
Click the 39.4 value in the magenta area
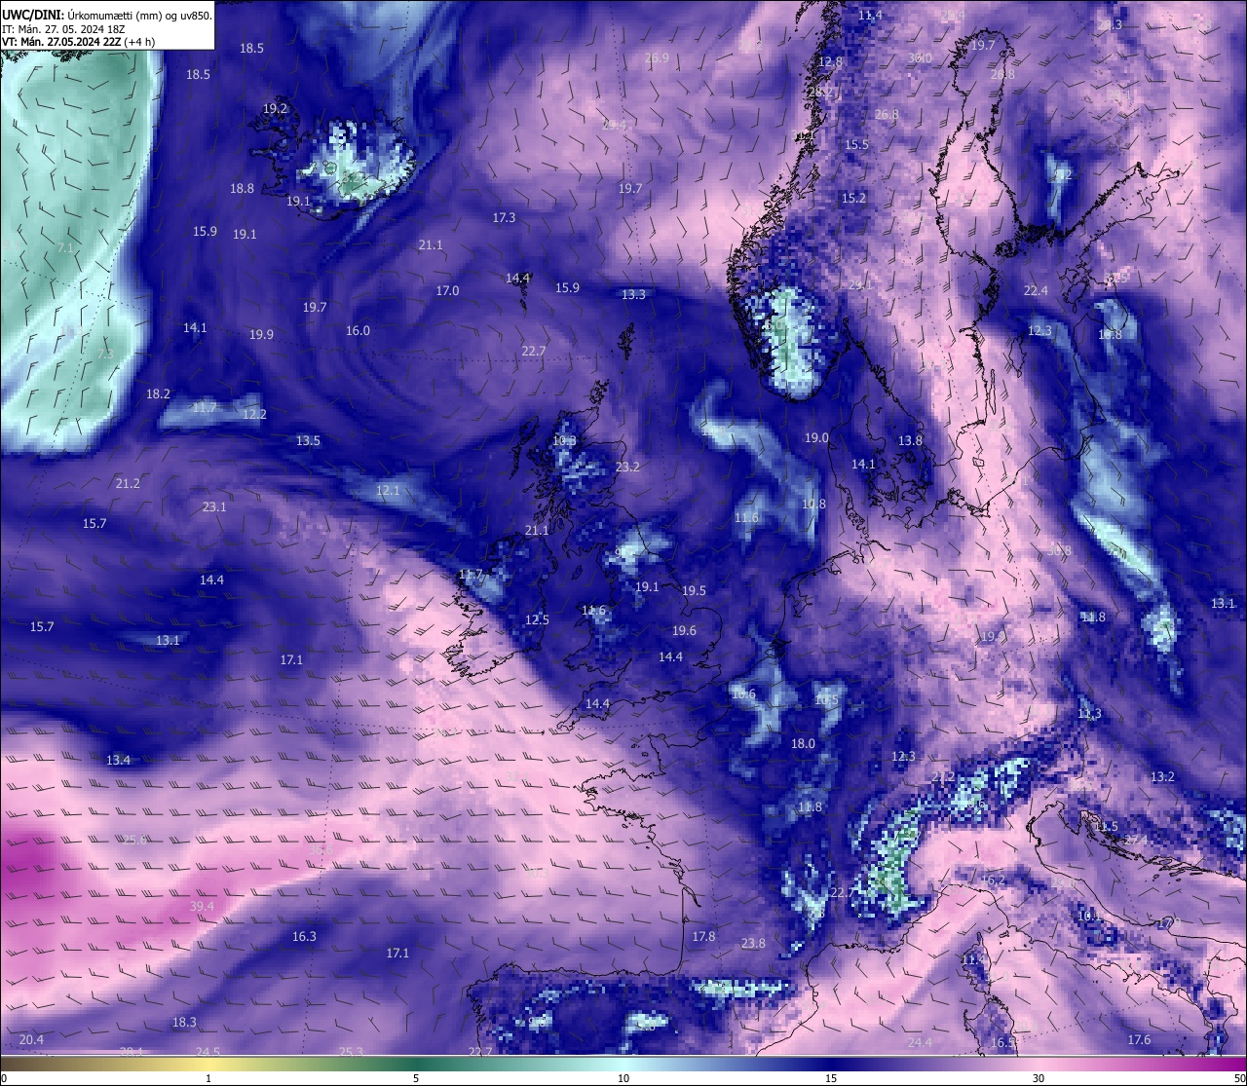(x=202, y=906)
